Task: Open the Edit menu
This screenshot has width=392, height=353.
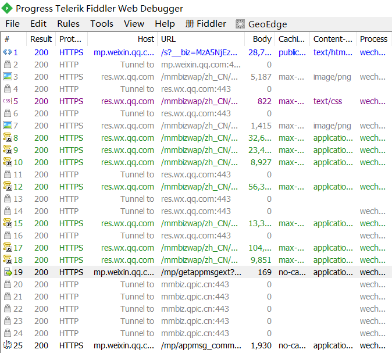Action: pyautogui.click(x=38, y=24)
